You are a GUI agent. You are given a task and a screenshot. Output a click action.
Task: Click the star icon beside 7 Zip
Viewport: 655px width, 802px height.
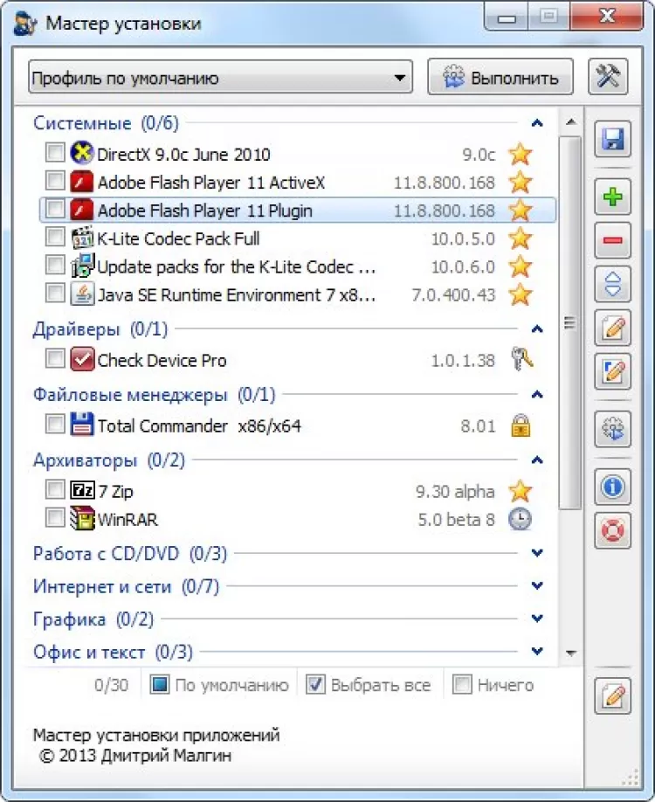(520, 491)
